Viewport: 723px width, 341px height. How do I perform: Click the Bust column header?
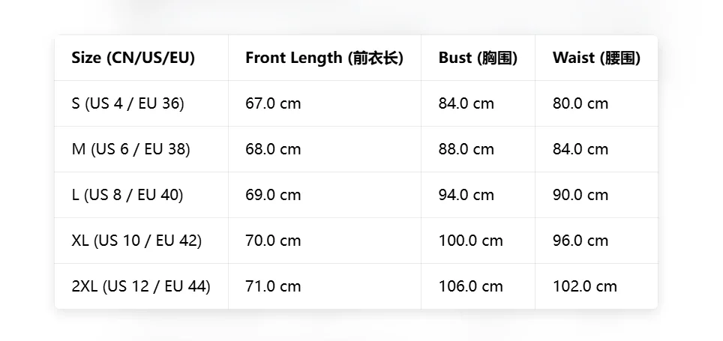click(478, 58)
